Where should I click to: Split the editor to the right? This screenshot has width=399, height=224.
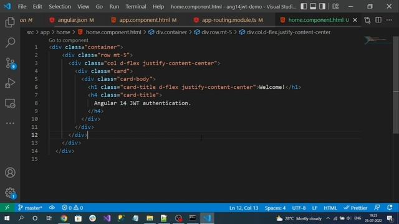tap(378, 20)
